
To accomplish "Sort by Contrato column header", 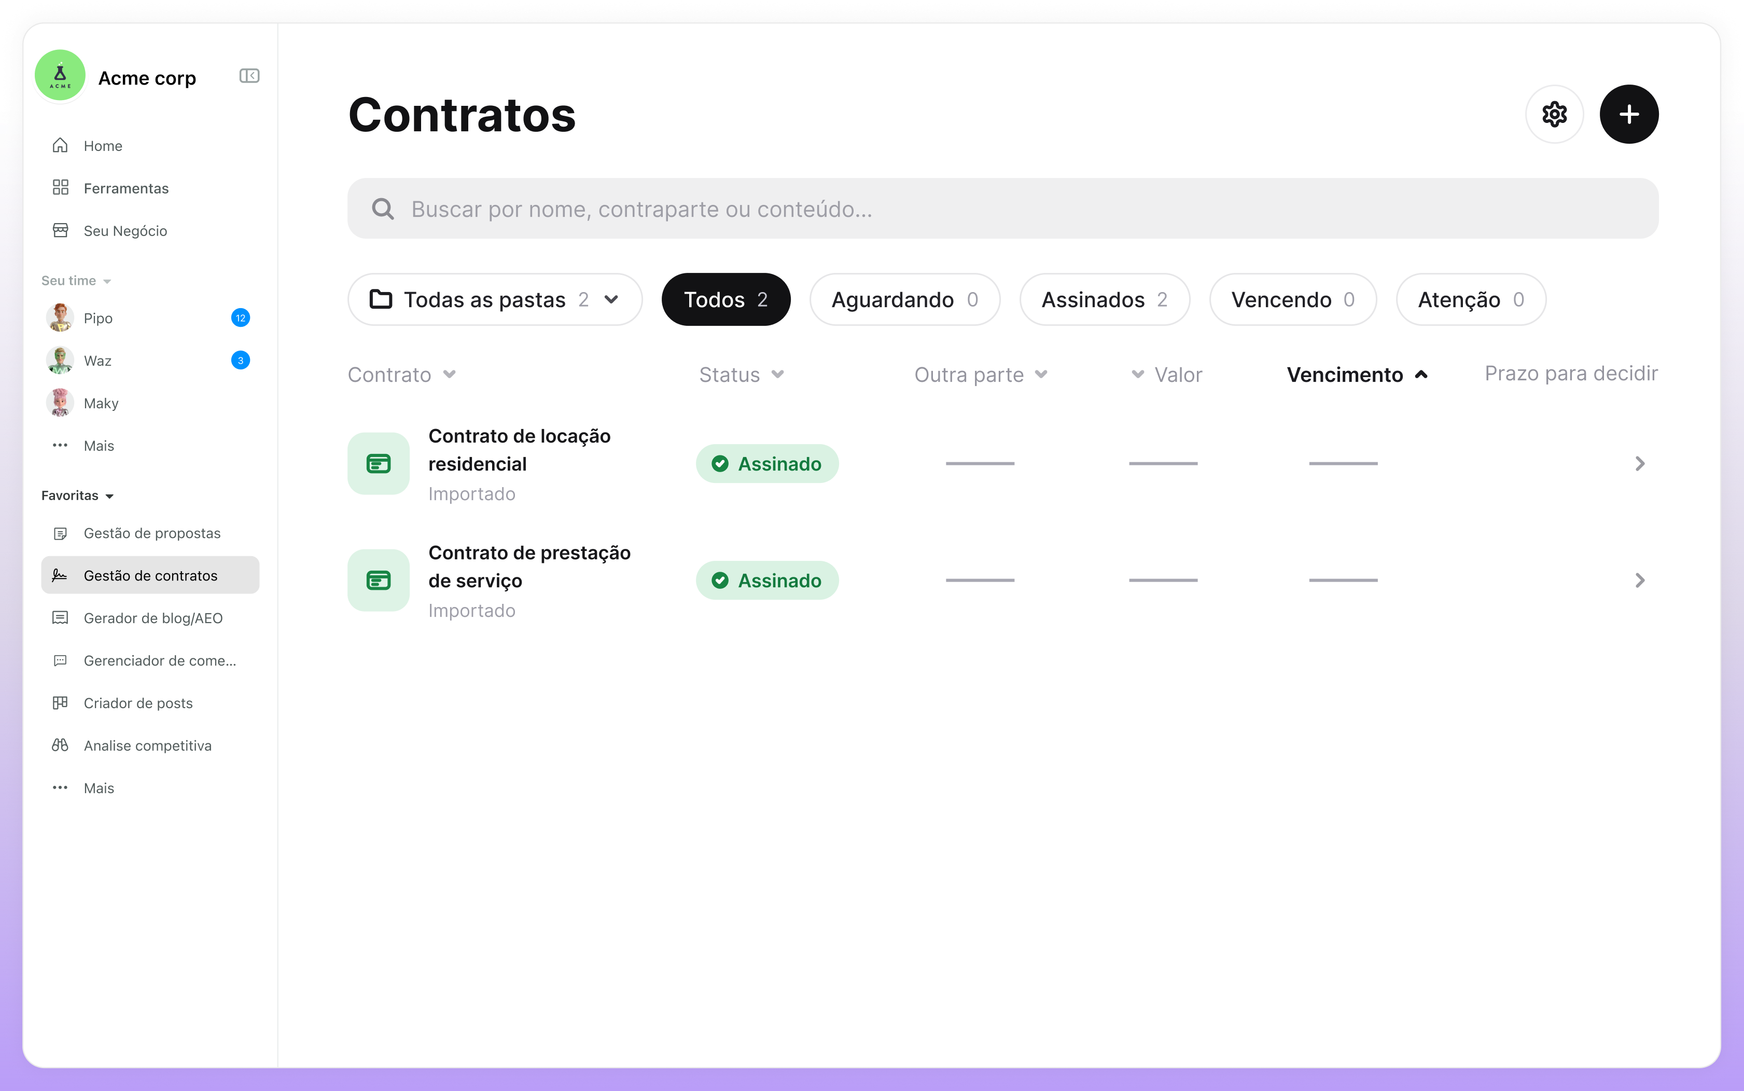I will [402, 375].
